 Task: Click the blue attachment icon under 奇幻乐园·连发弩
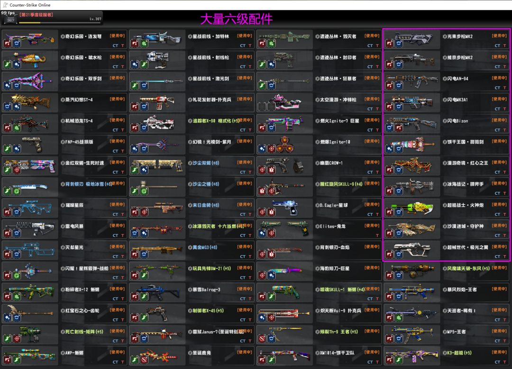pos(17,43)
